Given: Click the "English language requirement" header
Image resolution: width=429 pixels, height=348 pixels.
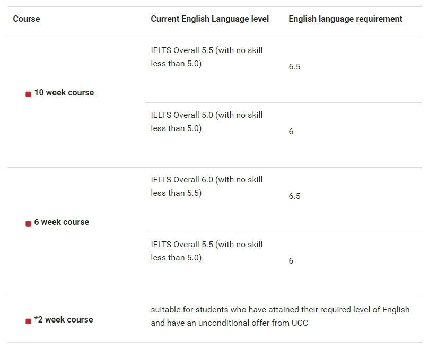Looking at the screenshot, I should (345, 19).
